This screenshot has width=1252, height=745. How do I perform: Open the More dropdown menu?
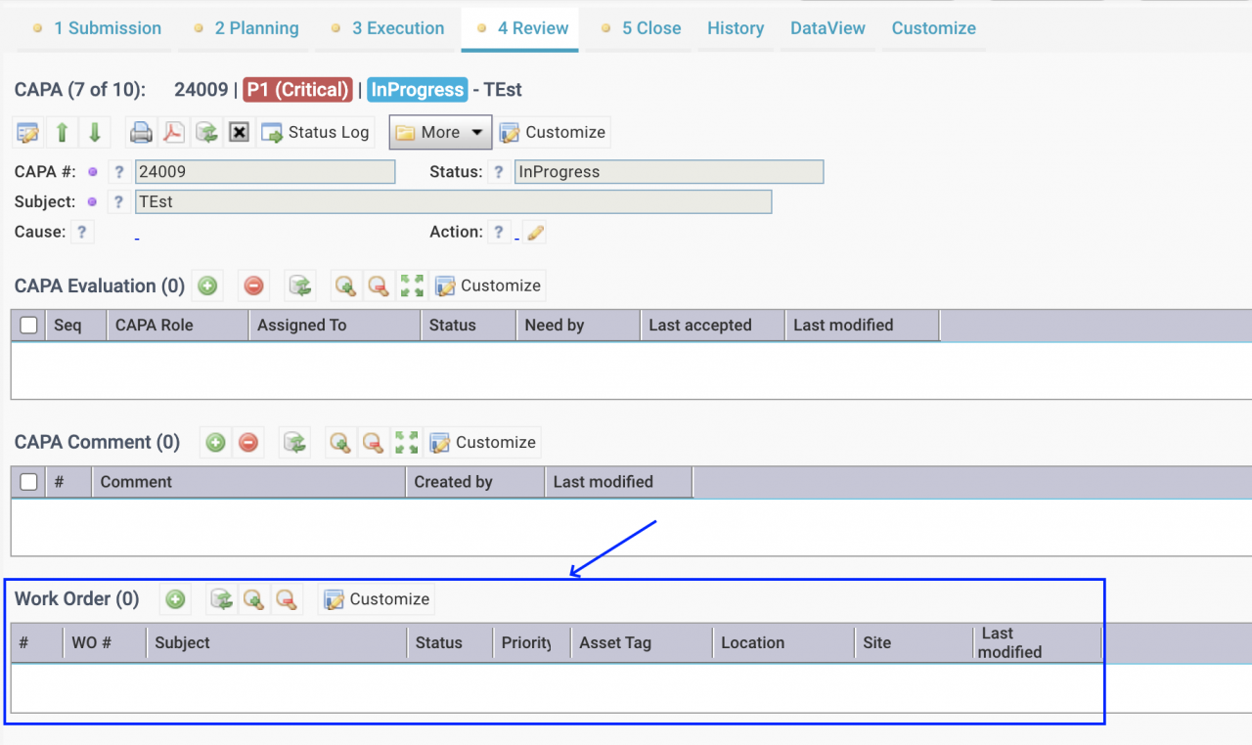tap(440, 132)
